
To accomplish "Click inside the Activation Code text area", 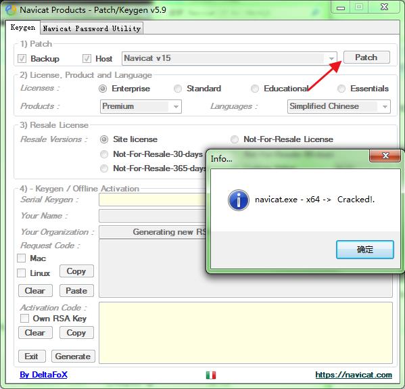I will [245, 333].
